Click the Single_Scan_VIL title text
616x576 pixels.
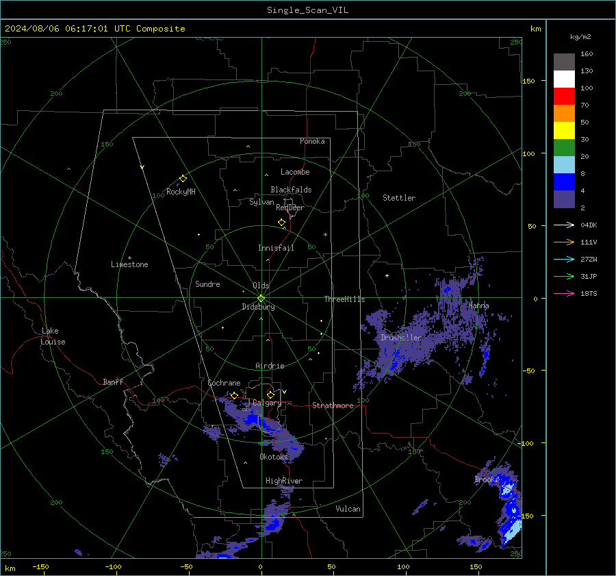pyautogui.click(x=307, y=10)
